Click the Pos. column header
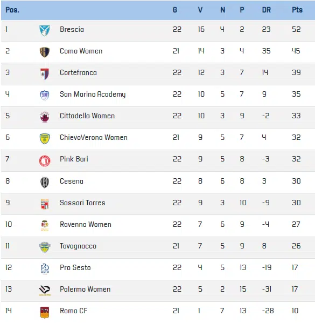Viewport: 315px width, 323px height. [12, 10]
